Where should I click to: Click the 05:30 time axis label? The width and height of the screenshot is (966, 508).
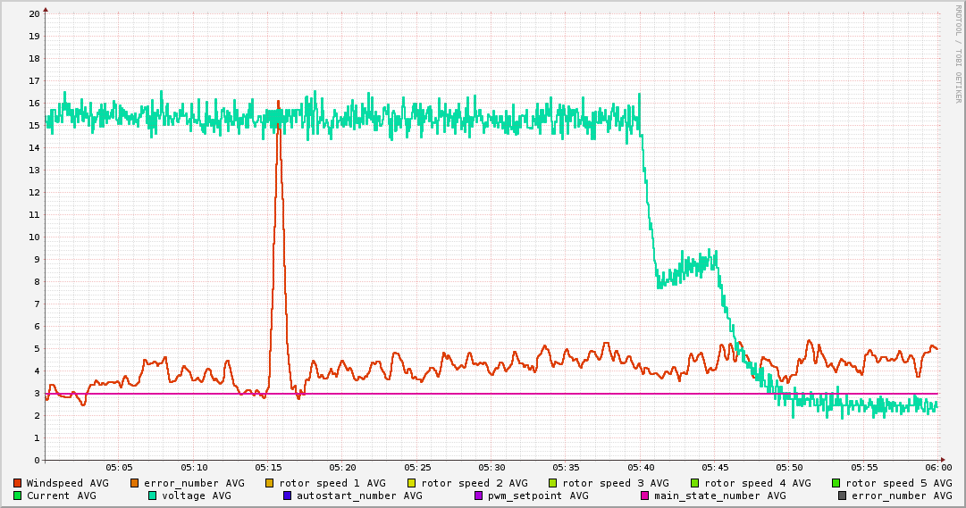[x=491, y=467]
